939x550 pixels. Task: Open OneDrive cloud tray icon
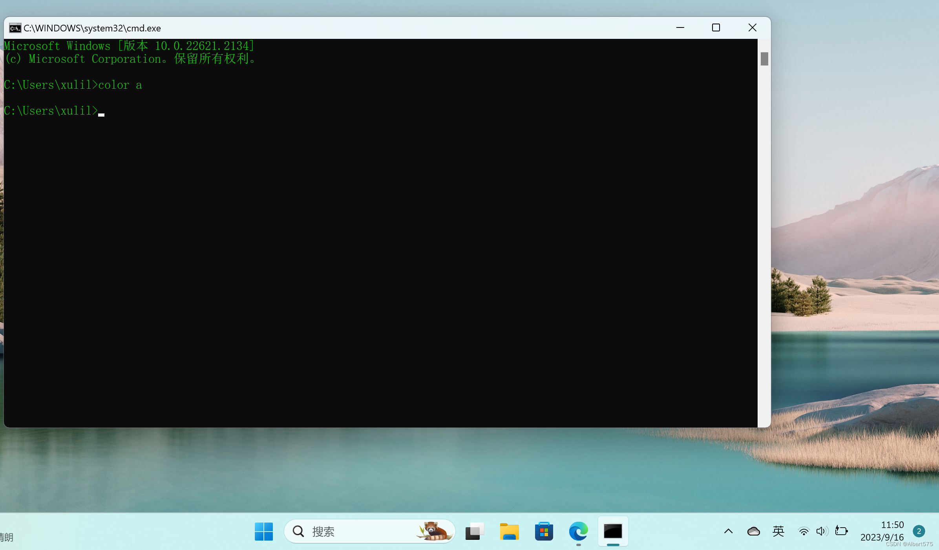pyautogui.click(x=753, y=531)
